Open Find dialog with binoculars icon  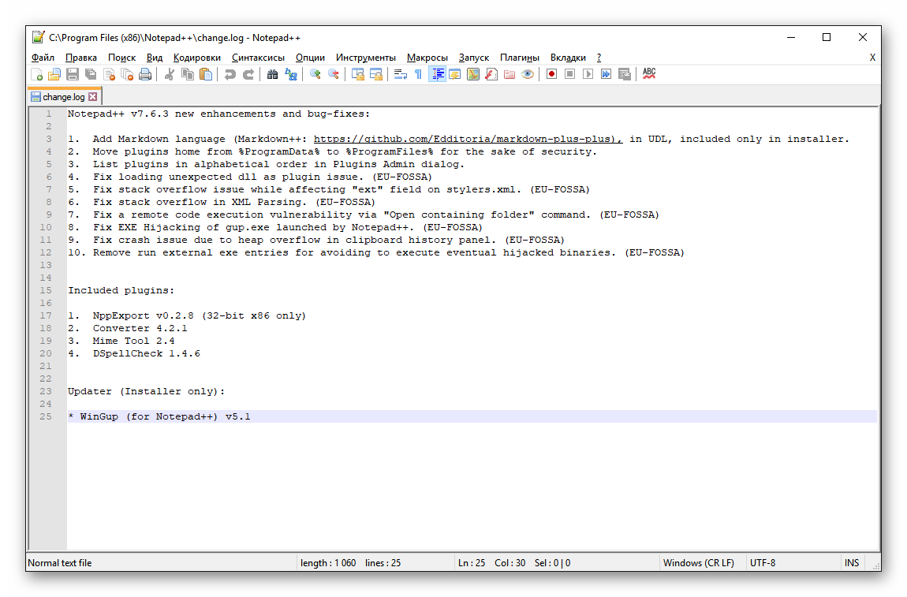[272, 74]
